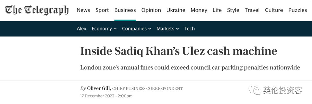
Task: Open the Alex submenu link
Action: [x=81, y=29]
